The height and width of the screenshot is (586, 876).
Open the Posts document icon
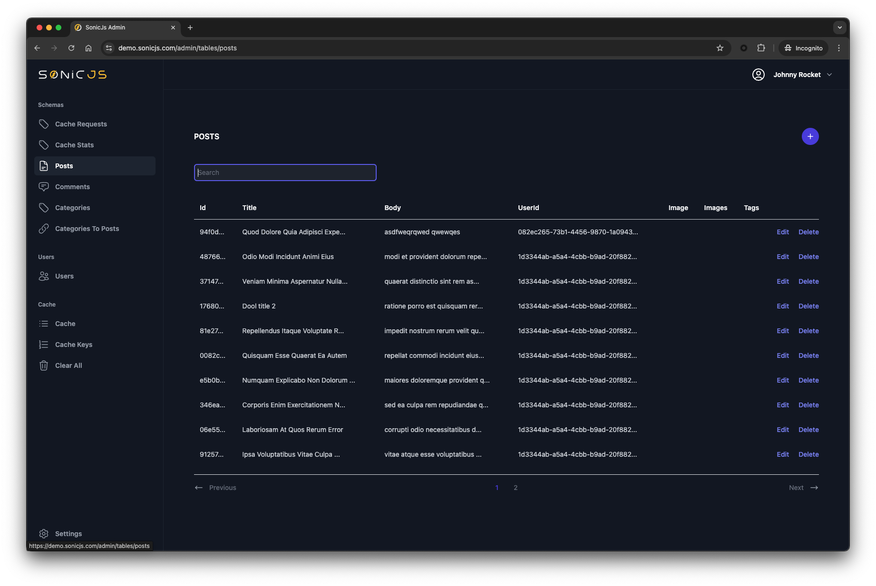click(44, 166)
